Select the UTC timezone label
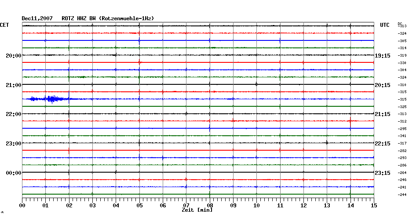This screenshot has width=409, height=217. tap(385, 25)
